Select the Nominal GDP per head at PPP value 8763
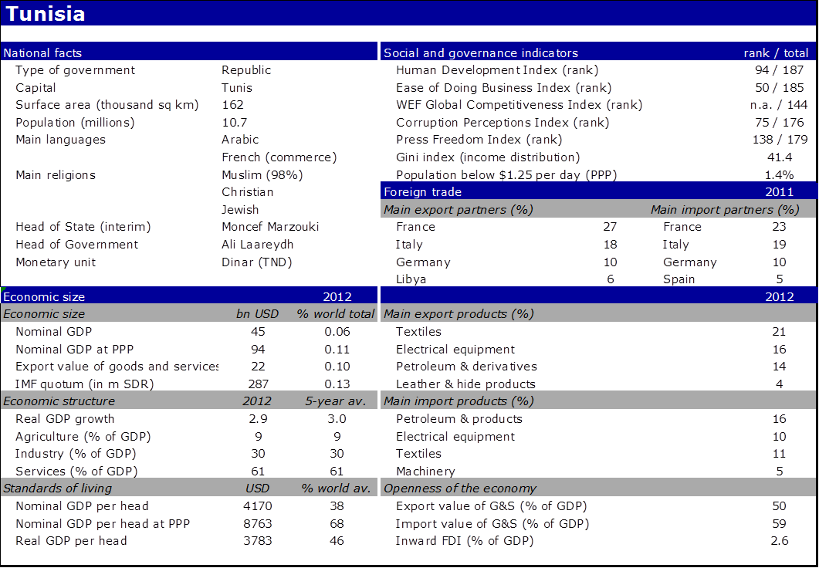Viewport: 819px width, 568px height. pos(258,524)
